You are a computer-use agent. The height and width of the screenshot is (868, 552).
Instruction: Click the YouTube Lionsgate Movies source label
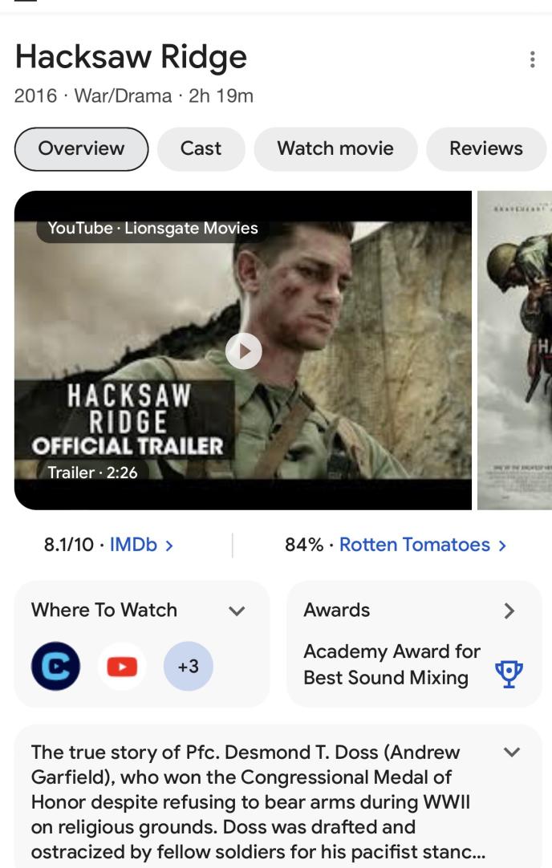click(x=152, y=228)
